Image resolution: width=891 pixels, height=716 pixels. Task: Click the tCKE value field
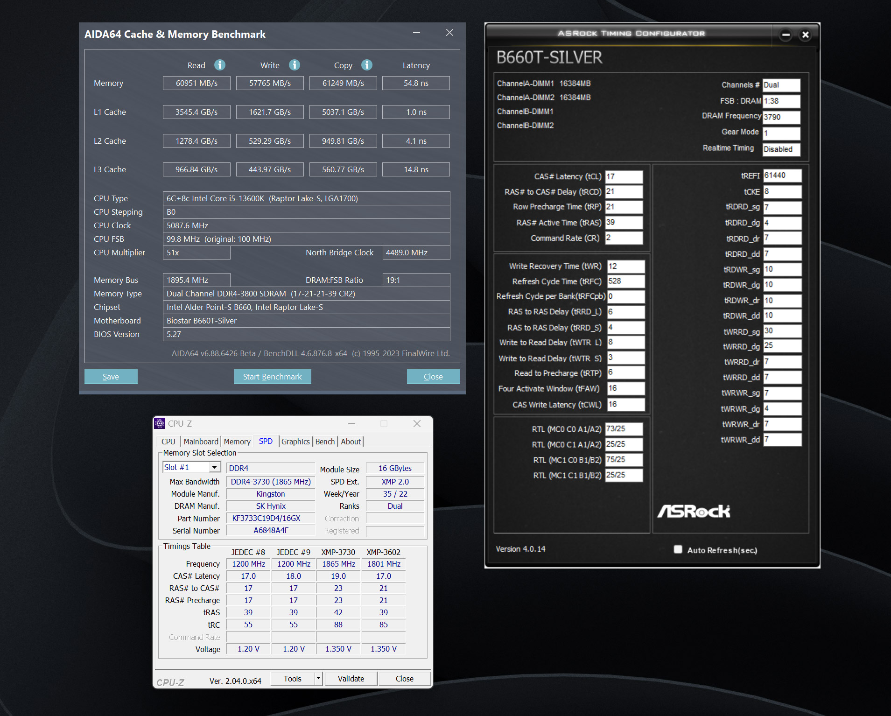point(782,192)
